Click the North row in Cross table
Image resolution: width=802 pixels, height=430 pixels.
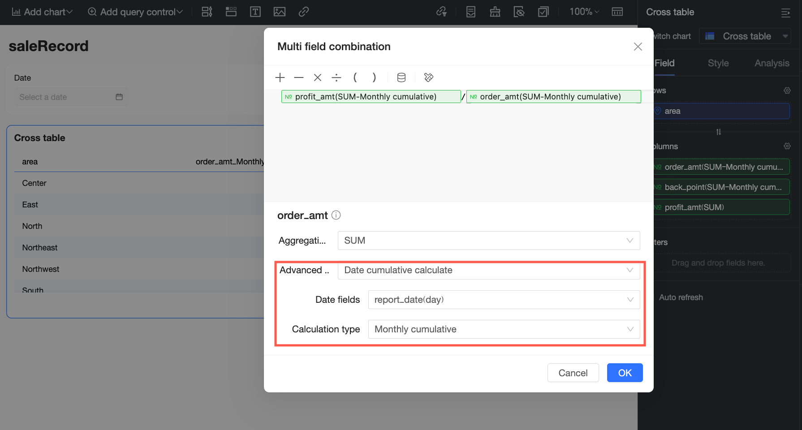point(139,226)
